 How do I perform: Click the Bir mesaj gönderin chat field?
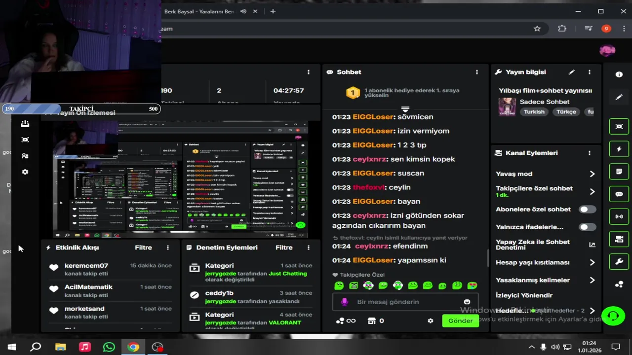coord(405,302)
